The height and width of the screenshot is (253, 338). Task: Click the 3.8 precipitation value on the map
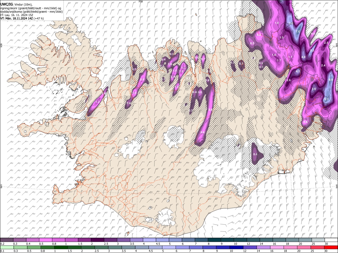pyautogui.click(x=314, y=89)
